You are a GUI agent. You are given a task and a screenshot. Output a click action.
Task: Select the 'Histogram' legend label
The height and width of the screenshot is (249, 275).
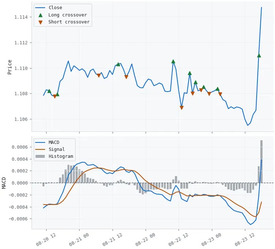click(61, 156)
